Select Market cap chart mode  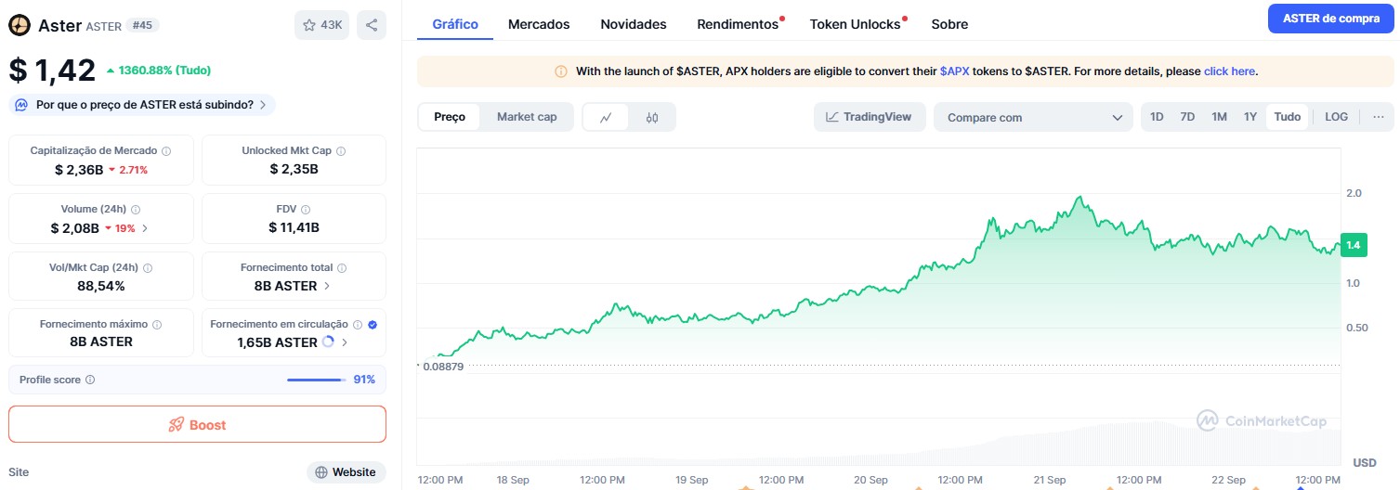[527, 117]
